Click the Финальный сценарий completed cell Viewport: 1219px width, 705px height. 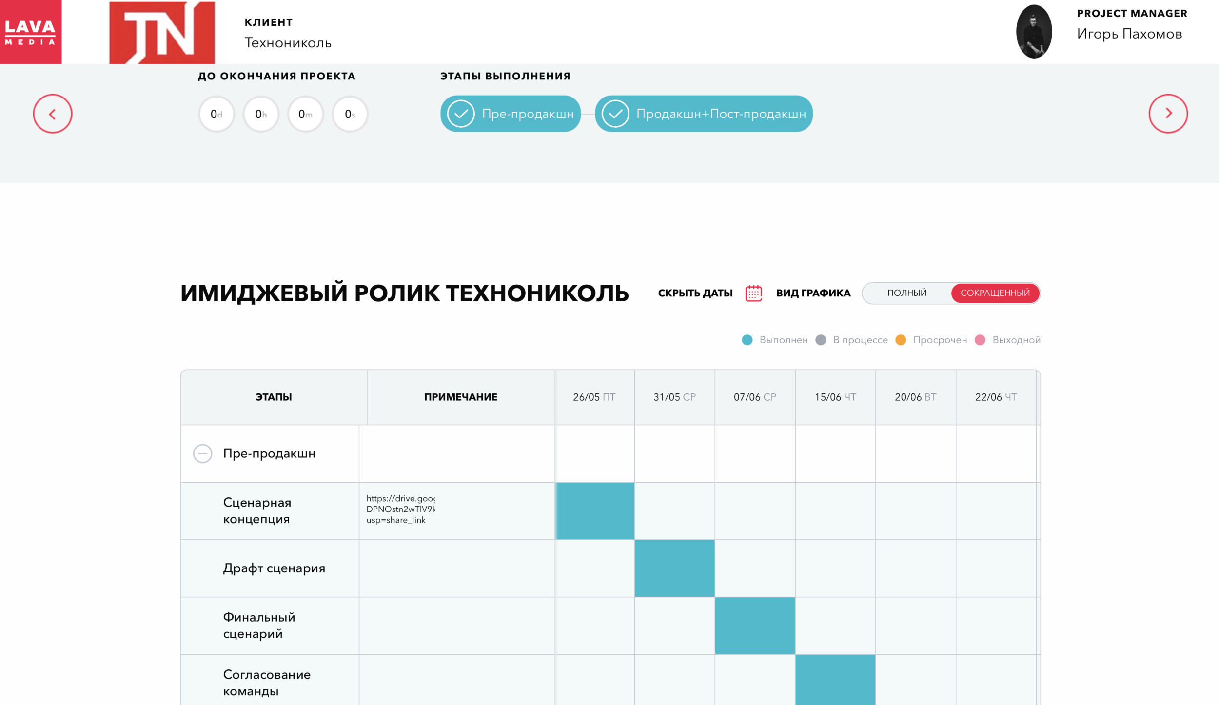[755, 626]
